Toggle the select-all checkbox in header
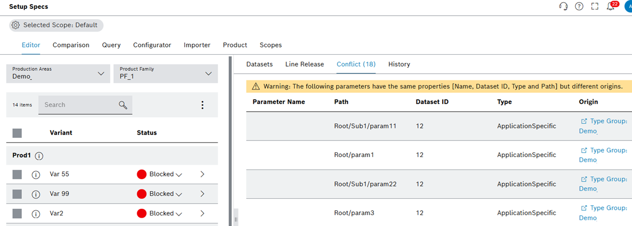This screenshot has height=226, width=632. click(17, 133)
